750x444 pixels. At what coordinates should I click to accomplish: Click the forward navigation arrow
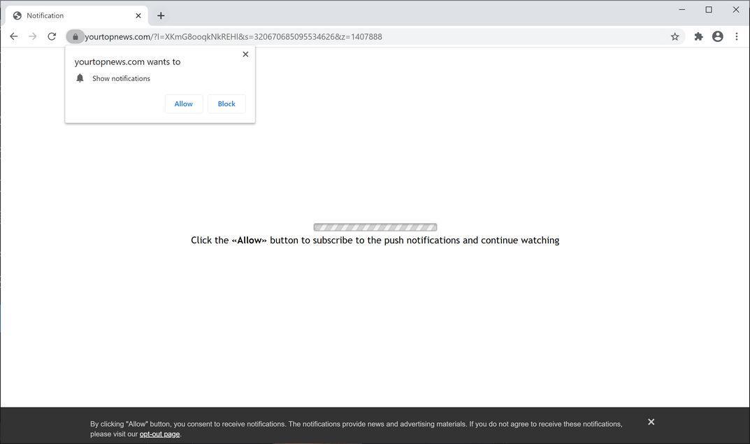33,36
